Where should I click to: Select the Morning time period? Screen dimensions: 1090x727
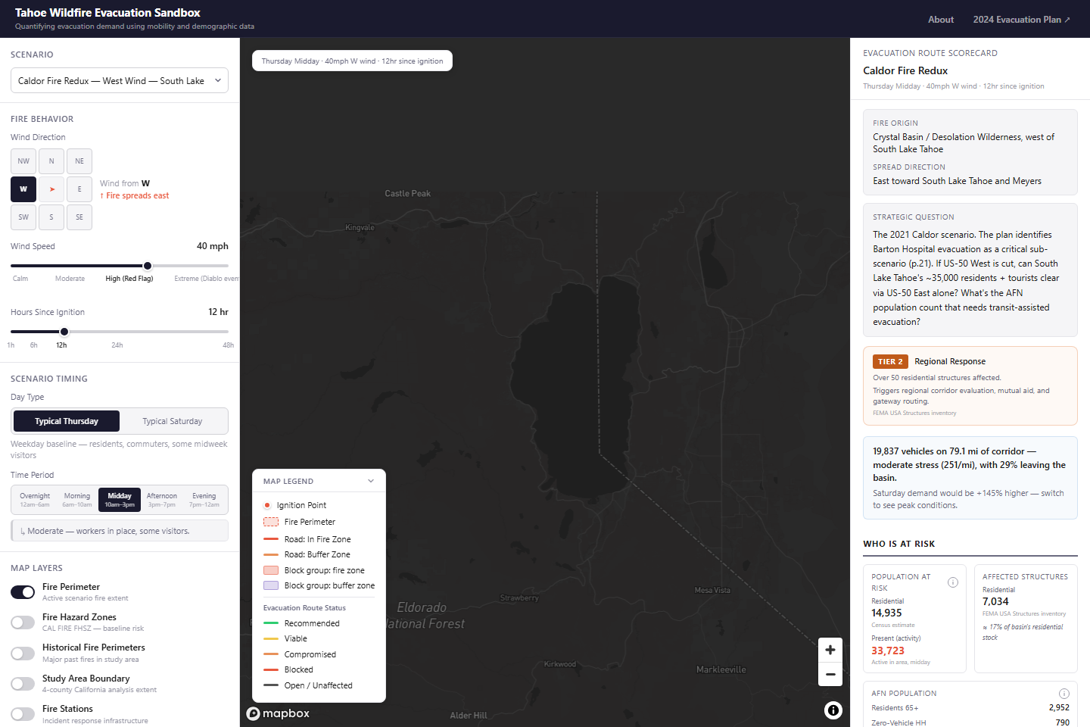click(x=77, y=500)
